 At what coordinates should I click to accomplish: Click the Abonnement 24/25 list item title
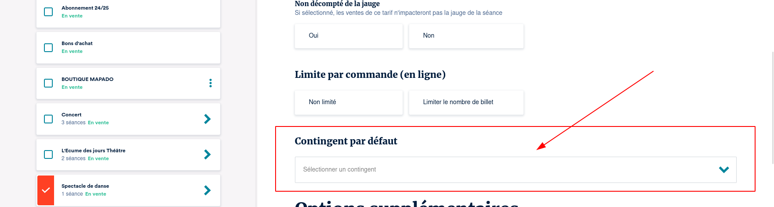[x=85, y=8]
